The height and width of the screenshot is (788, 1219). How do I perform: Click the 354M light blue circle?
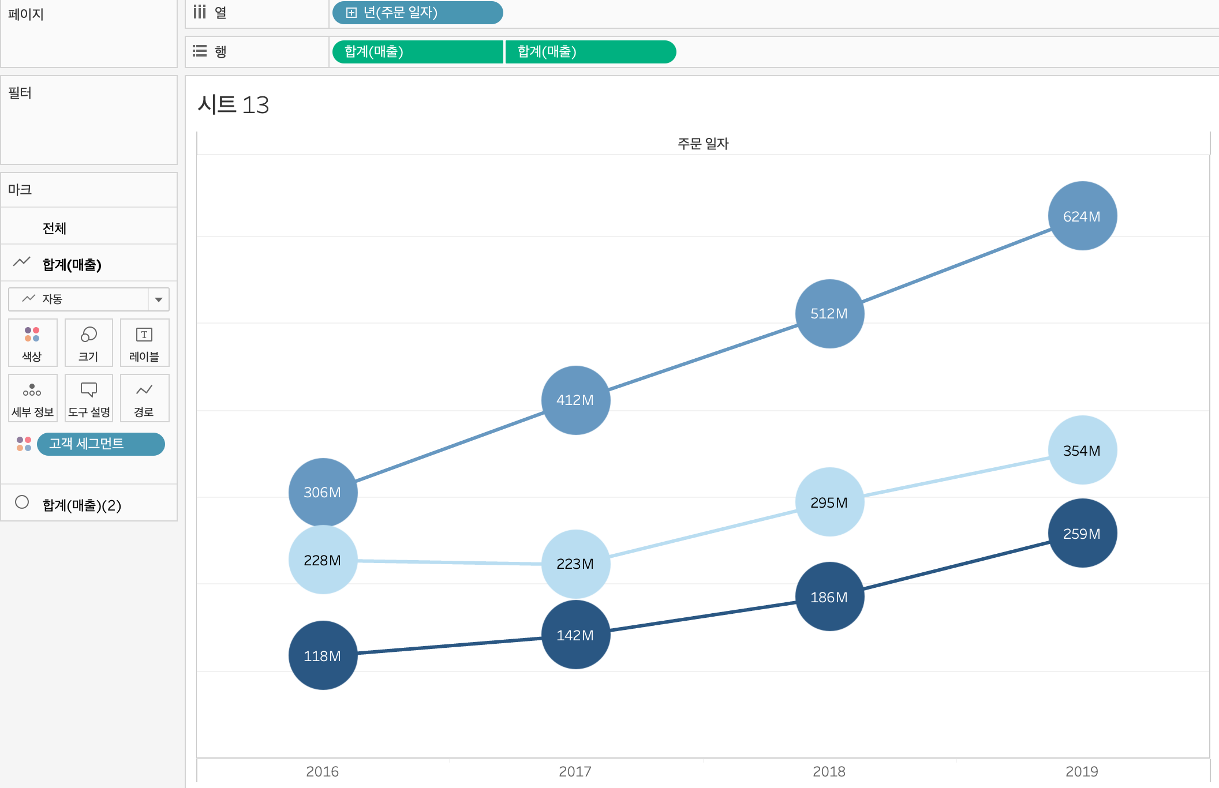pos(1082,450)
